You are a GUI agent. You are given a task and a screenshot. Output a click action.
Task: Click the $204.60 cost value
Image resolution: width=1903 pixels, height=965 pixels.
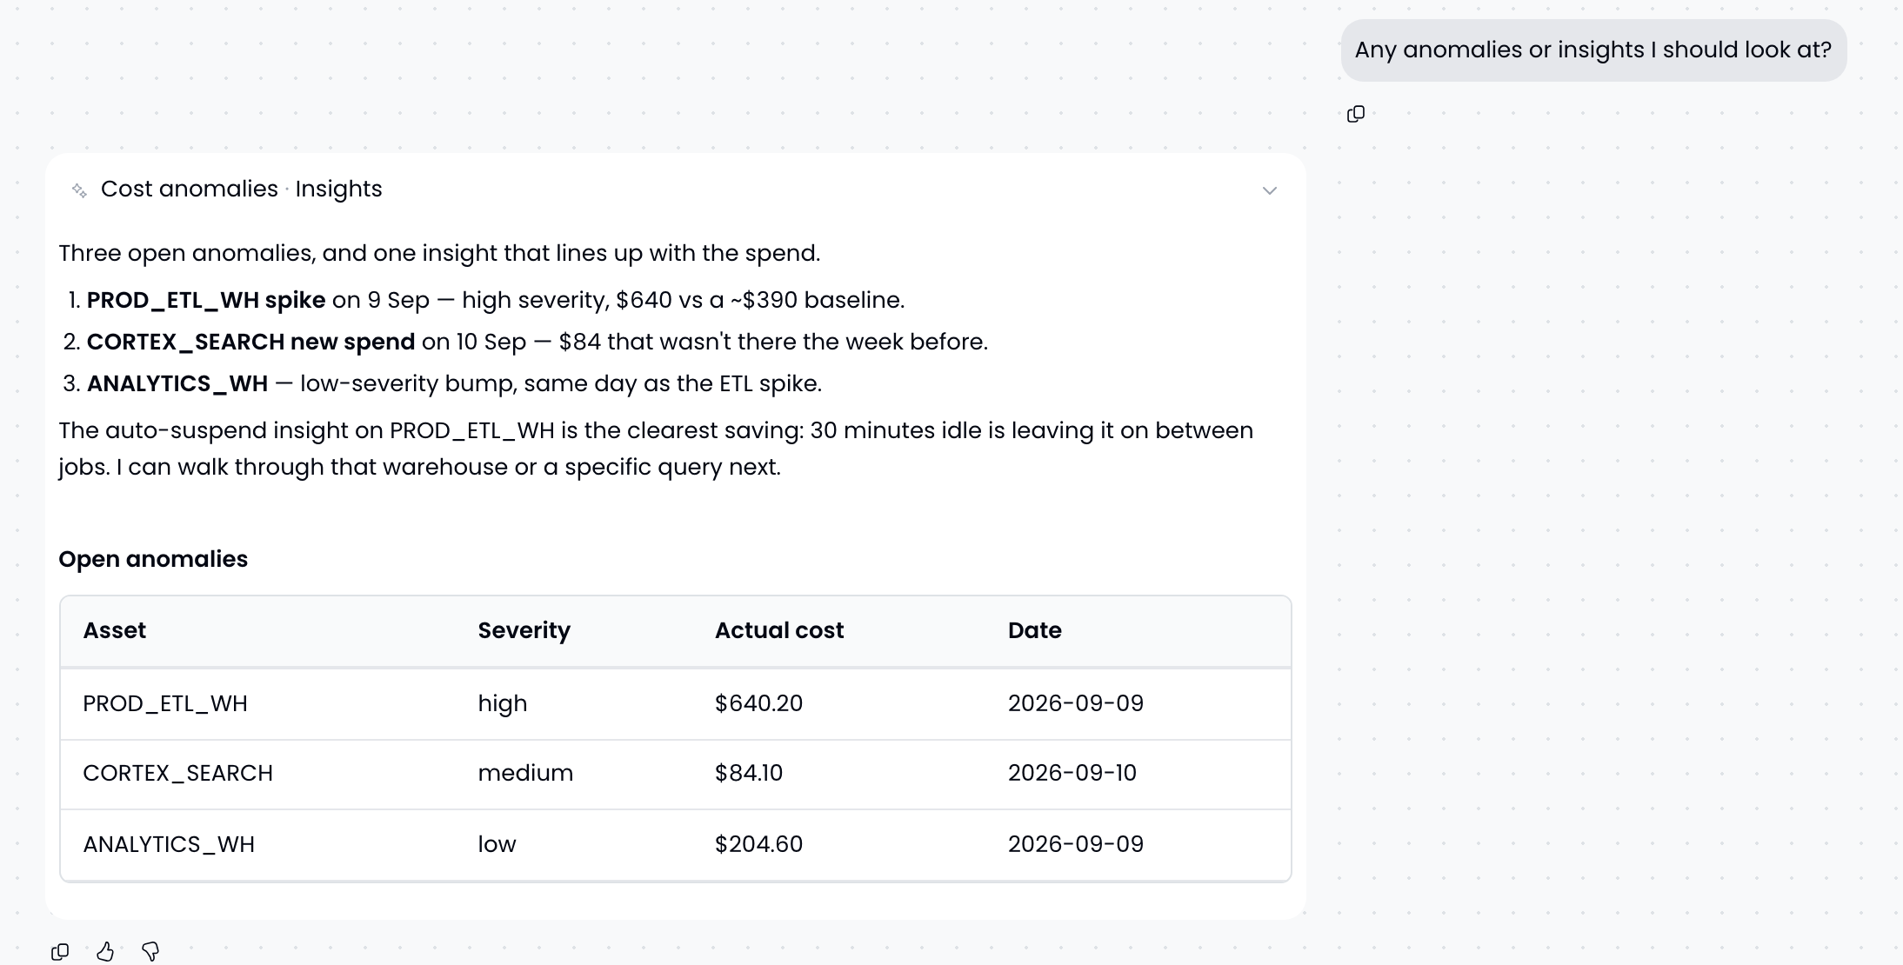coord(759,844)
